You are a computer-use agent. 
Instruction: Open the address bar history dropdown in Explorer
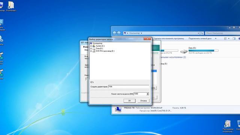pyautogui.click(x=198, y=33)
